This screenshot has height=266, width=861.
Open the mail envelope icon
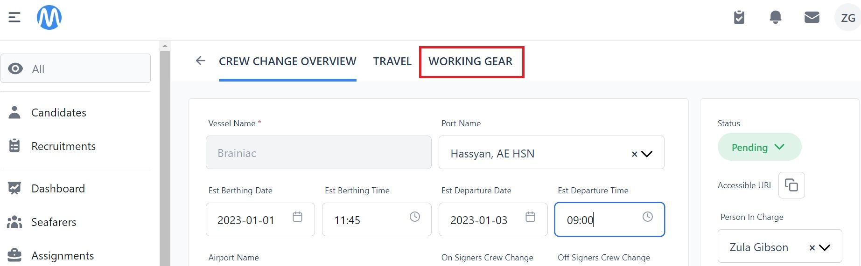(812, 18)
